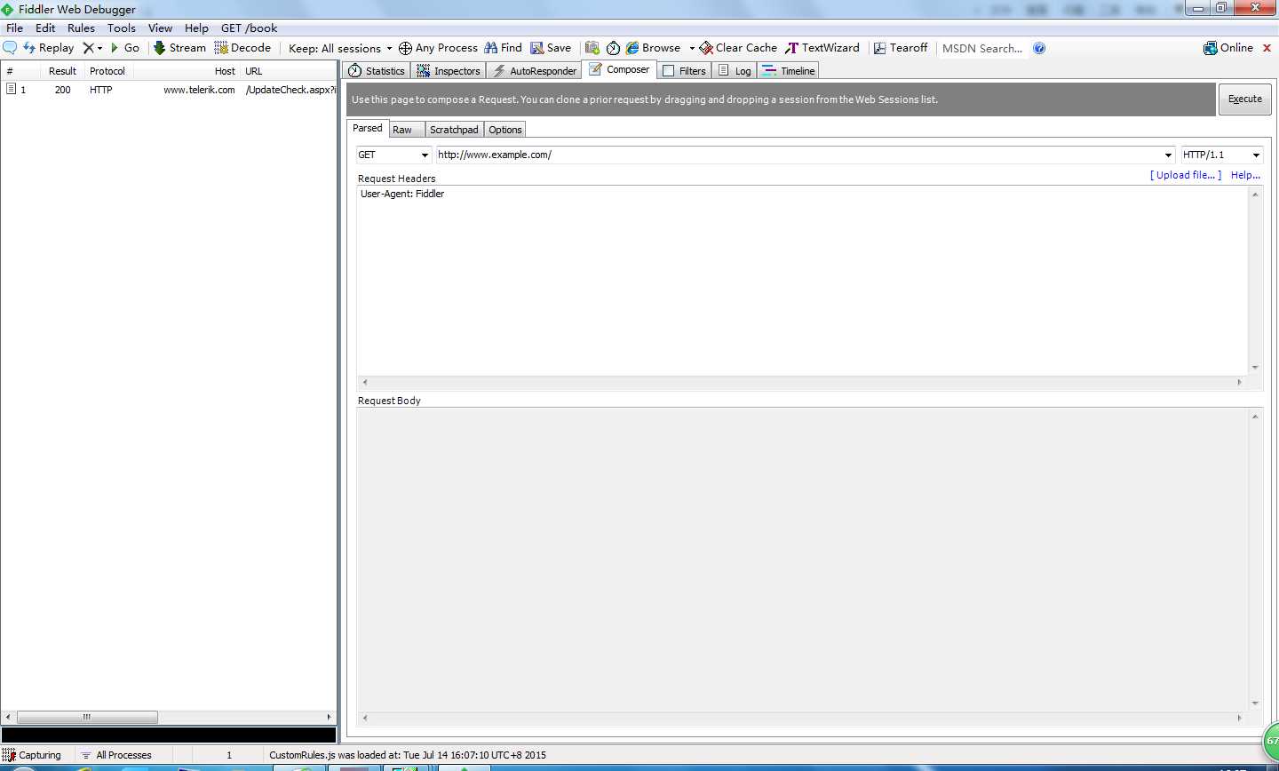Click the timer stopwatch icon
This screenshot has height=771, width=1279.
pos(613,48)
